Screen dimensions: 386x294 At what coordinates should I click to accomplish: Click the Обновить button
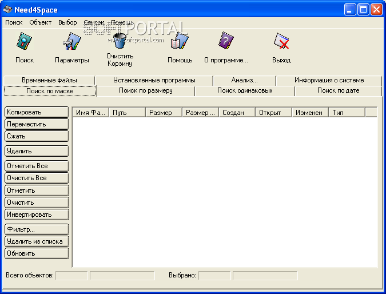pyautogui.click(x=37, y=253)
